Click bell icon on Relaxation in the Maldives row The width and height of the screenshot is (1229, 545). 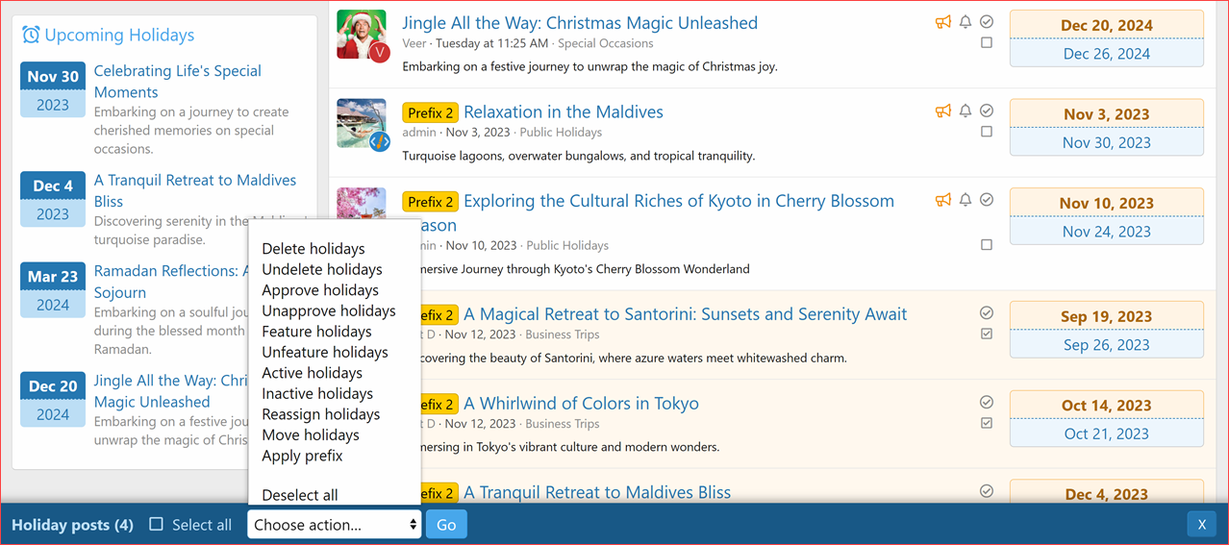point(966,111)
